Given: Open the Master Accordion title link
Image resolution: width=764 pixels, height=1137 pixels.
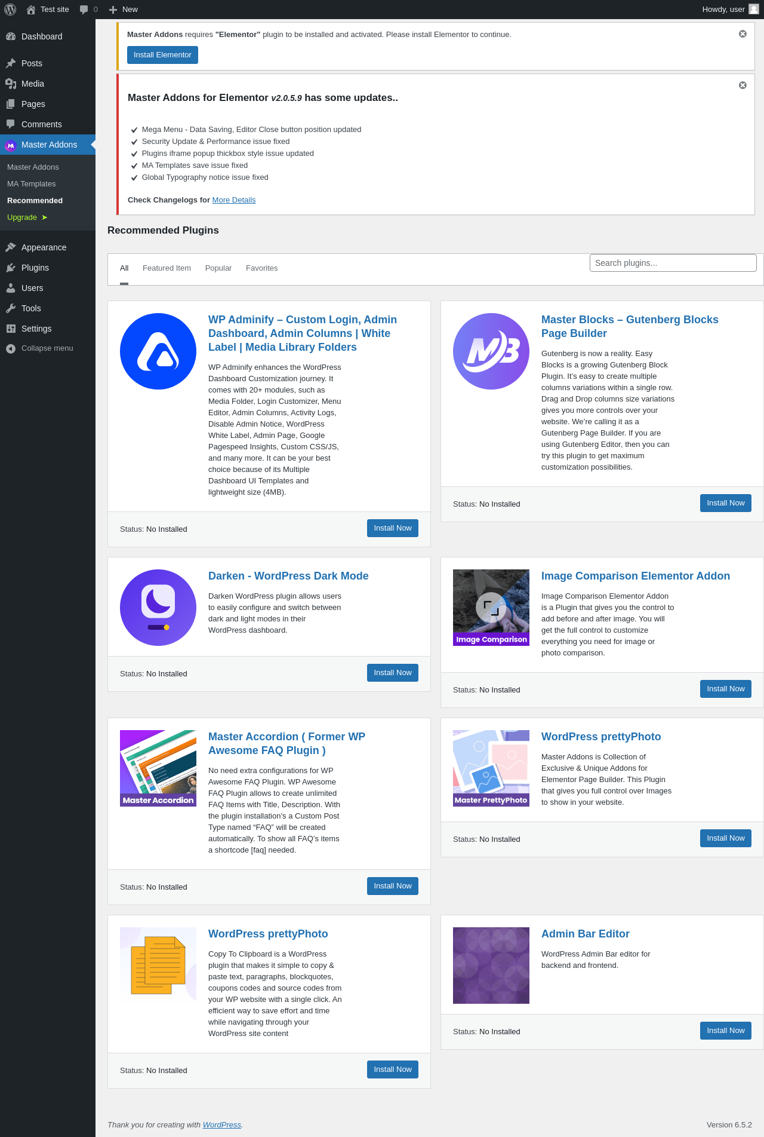Looking at the screenshot, I should point(286,744).
